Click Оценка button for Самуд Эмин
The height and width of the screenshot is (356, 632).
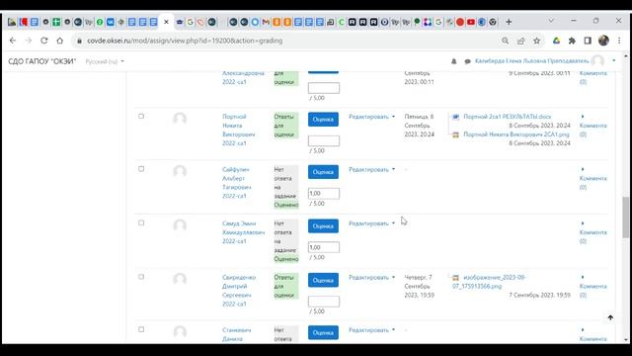[323, 226]
